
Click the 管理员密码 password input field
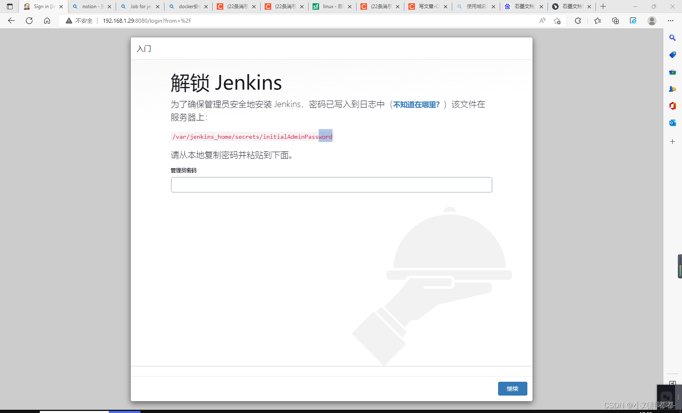331,185
